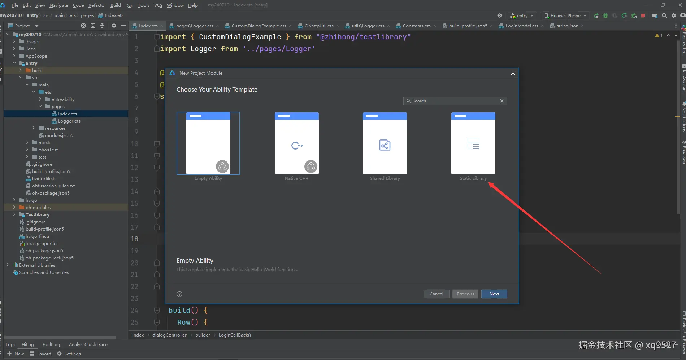Switch to the Constants.ets tab

tap(417, 26)
